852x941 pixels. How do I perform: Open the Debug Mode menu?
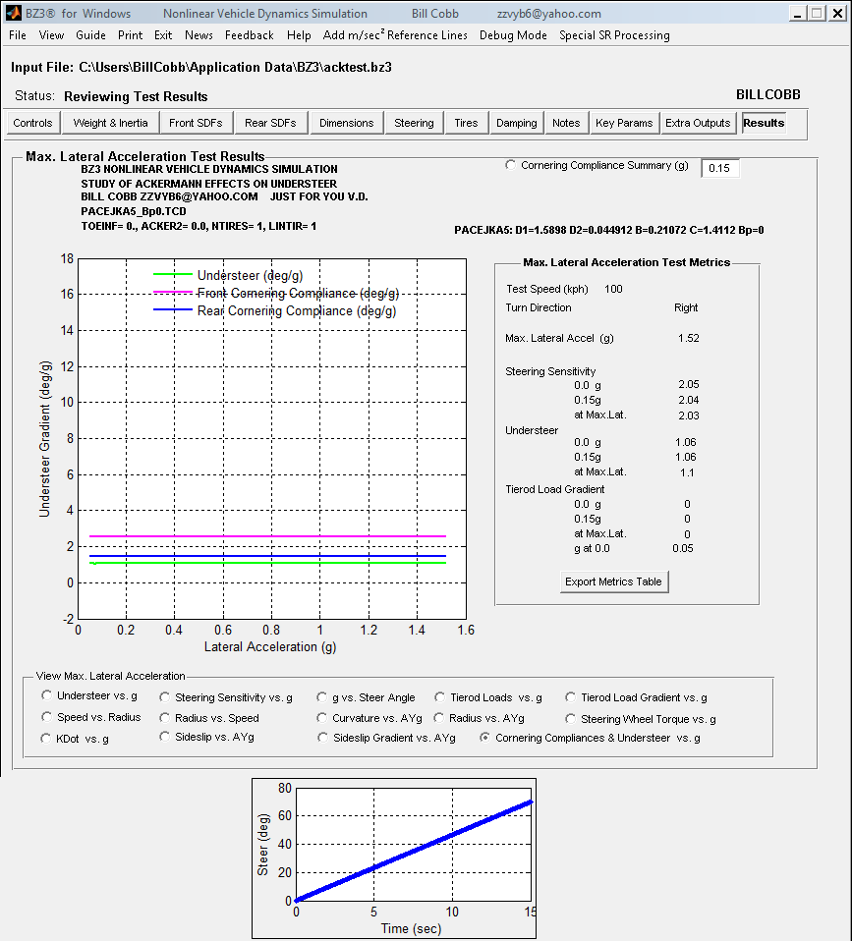[513, 35]
